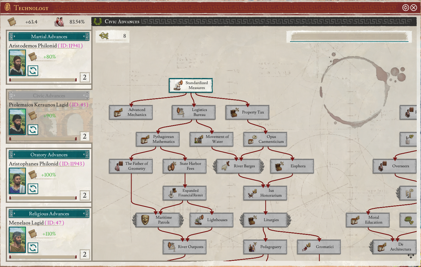The width and height of the screenshot is (421, 267).
Task: Replace the Religious Advances researcher
Action: pyautogui.click(x=33, y=248)
